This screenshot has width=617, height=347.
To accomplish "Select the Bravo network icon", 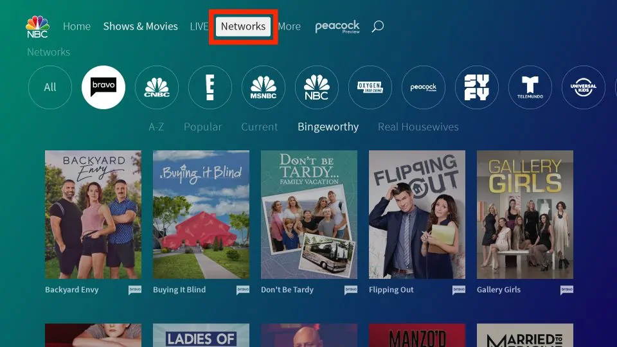I will [x=103, y=87].
